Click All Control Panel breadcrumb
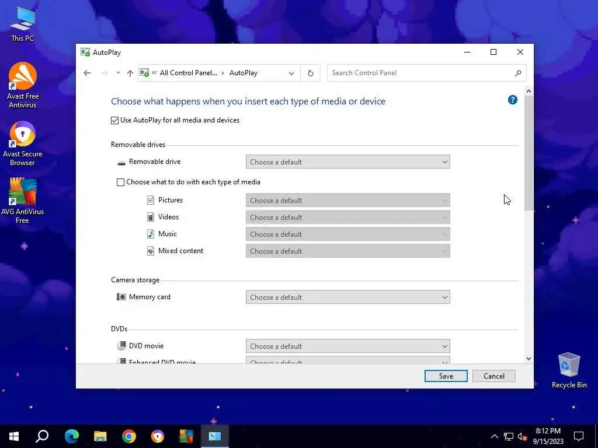 pos(189,73)
